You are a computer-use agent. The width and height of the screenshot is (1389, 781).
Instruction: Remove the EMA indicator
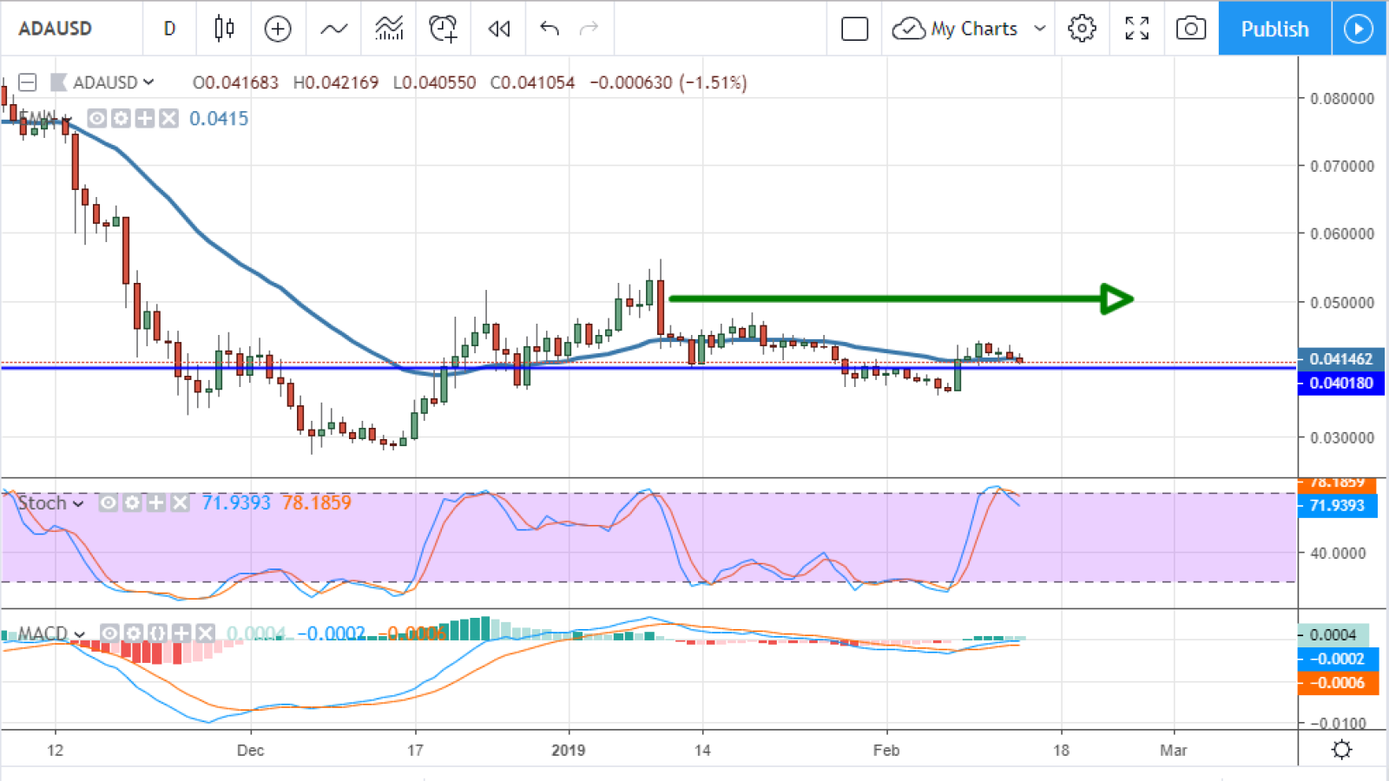pos(168,118)
